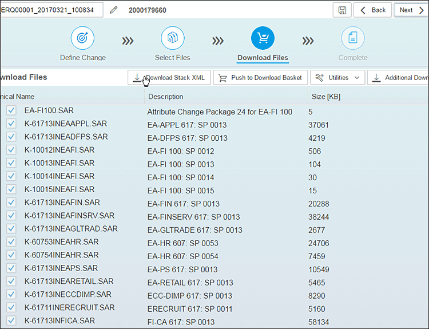Click the Download Files cart icon
Screen dimensions: 429x329
tap(263, 38)
